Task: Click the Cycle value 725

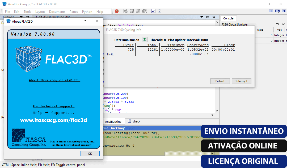Action: click(131, 50)
